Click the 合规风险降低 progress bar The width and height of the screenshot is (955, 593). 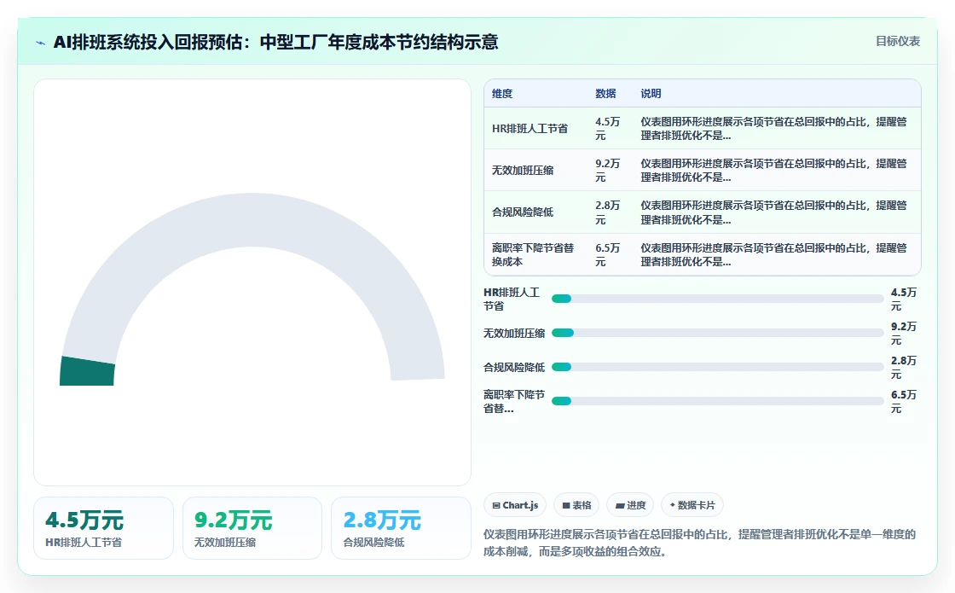717,367
